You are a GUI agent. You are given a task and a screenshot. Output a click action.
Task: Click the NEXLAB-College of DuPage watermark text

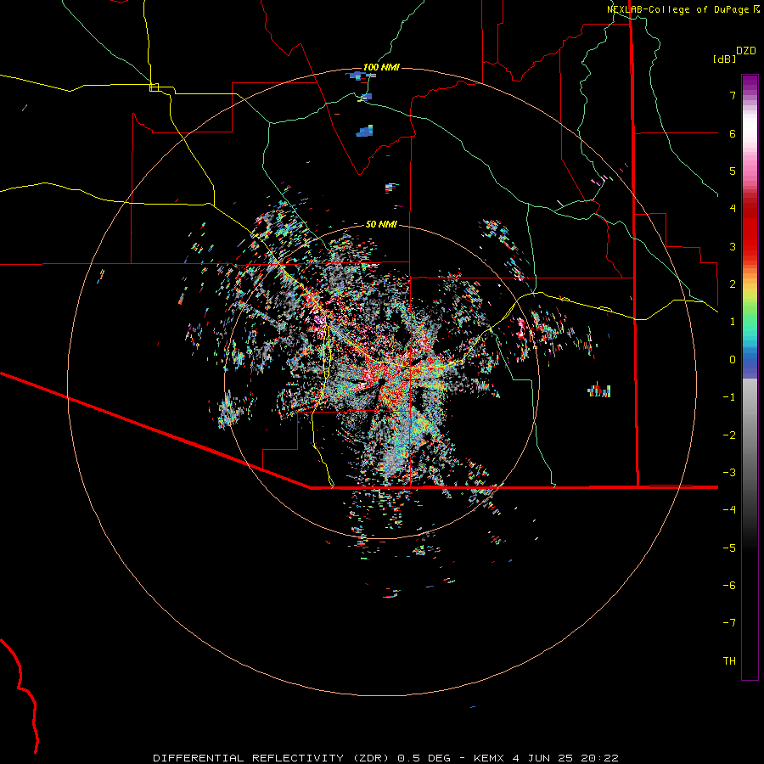[x=677, y=9]
